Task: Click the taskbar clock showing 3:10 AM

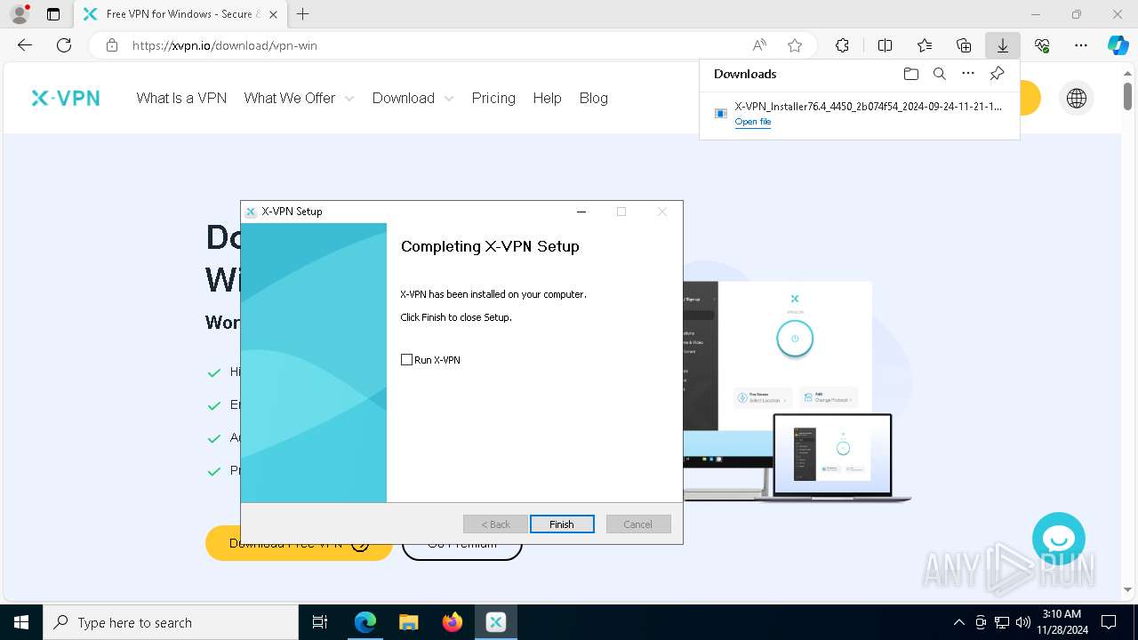Action: point(1062,622)
